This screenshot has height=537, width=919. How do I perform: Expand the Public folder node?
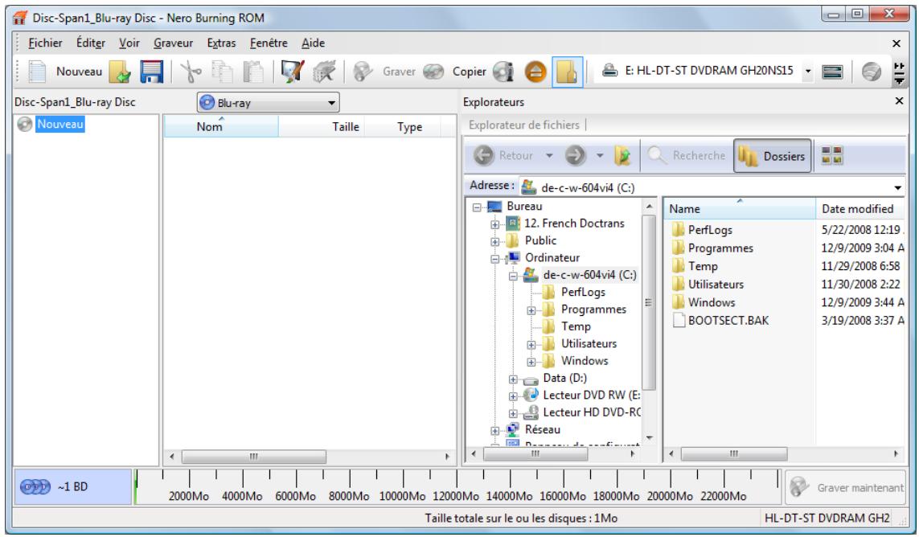pos(495,241)
